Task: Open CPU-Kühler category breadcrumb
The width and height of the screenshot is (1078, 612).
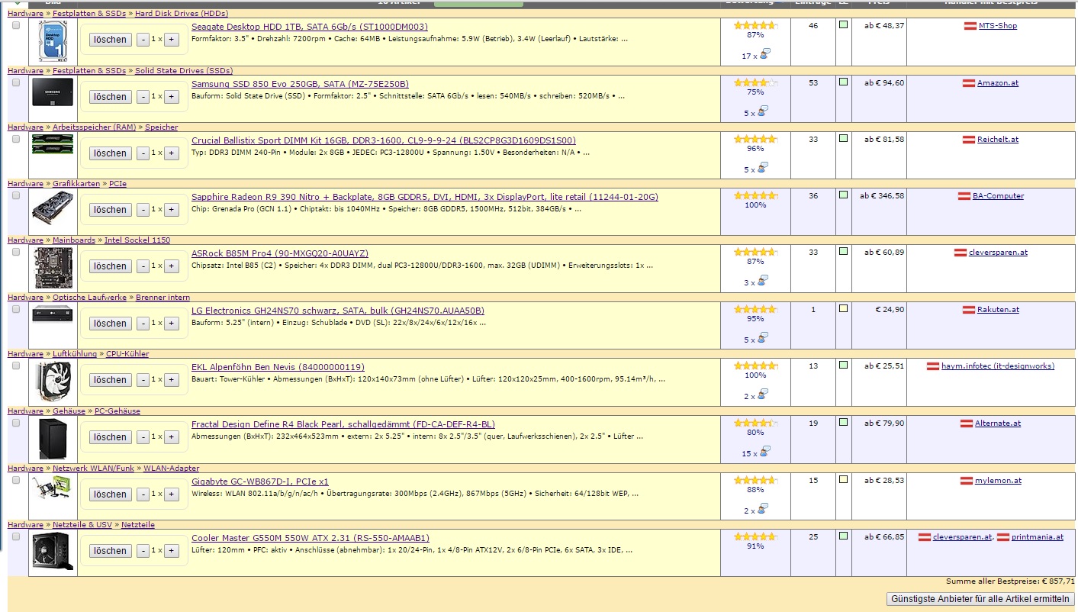Action: point(127,353)
